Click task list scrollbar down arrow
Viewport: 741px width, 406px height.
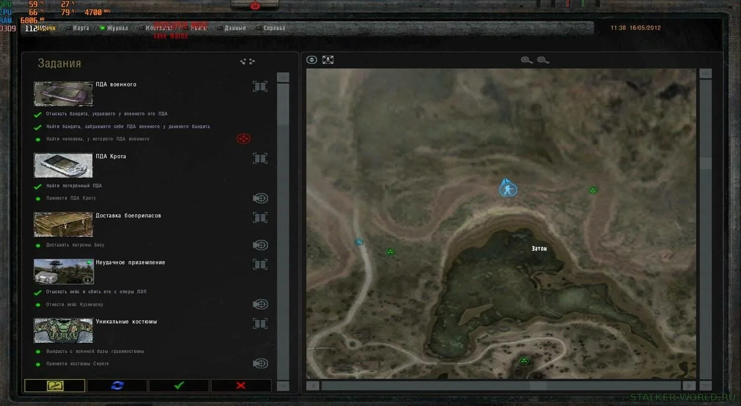click(x=283, y=386)
